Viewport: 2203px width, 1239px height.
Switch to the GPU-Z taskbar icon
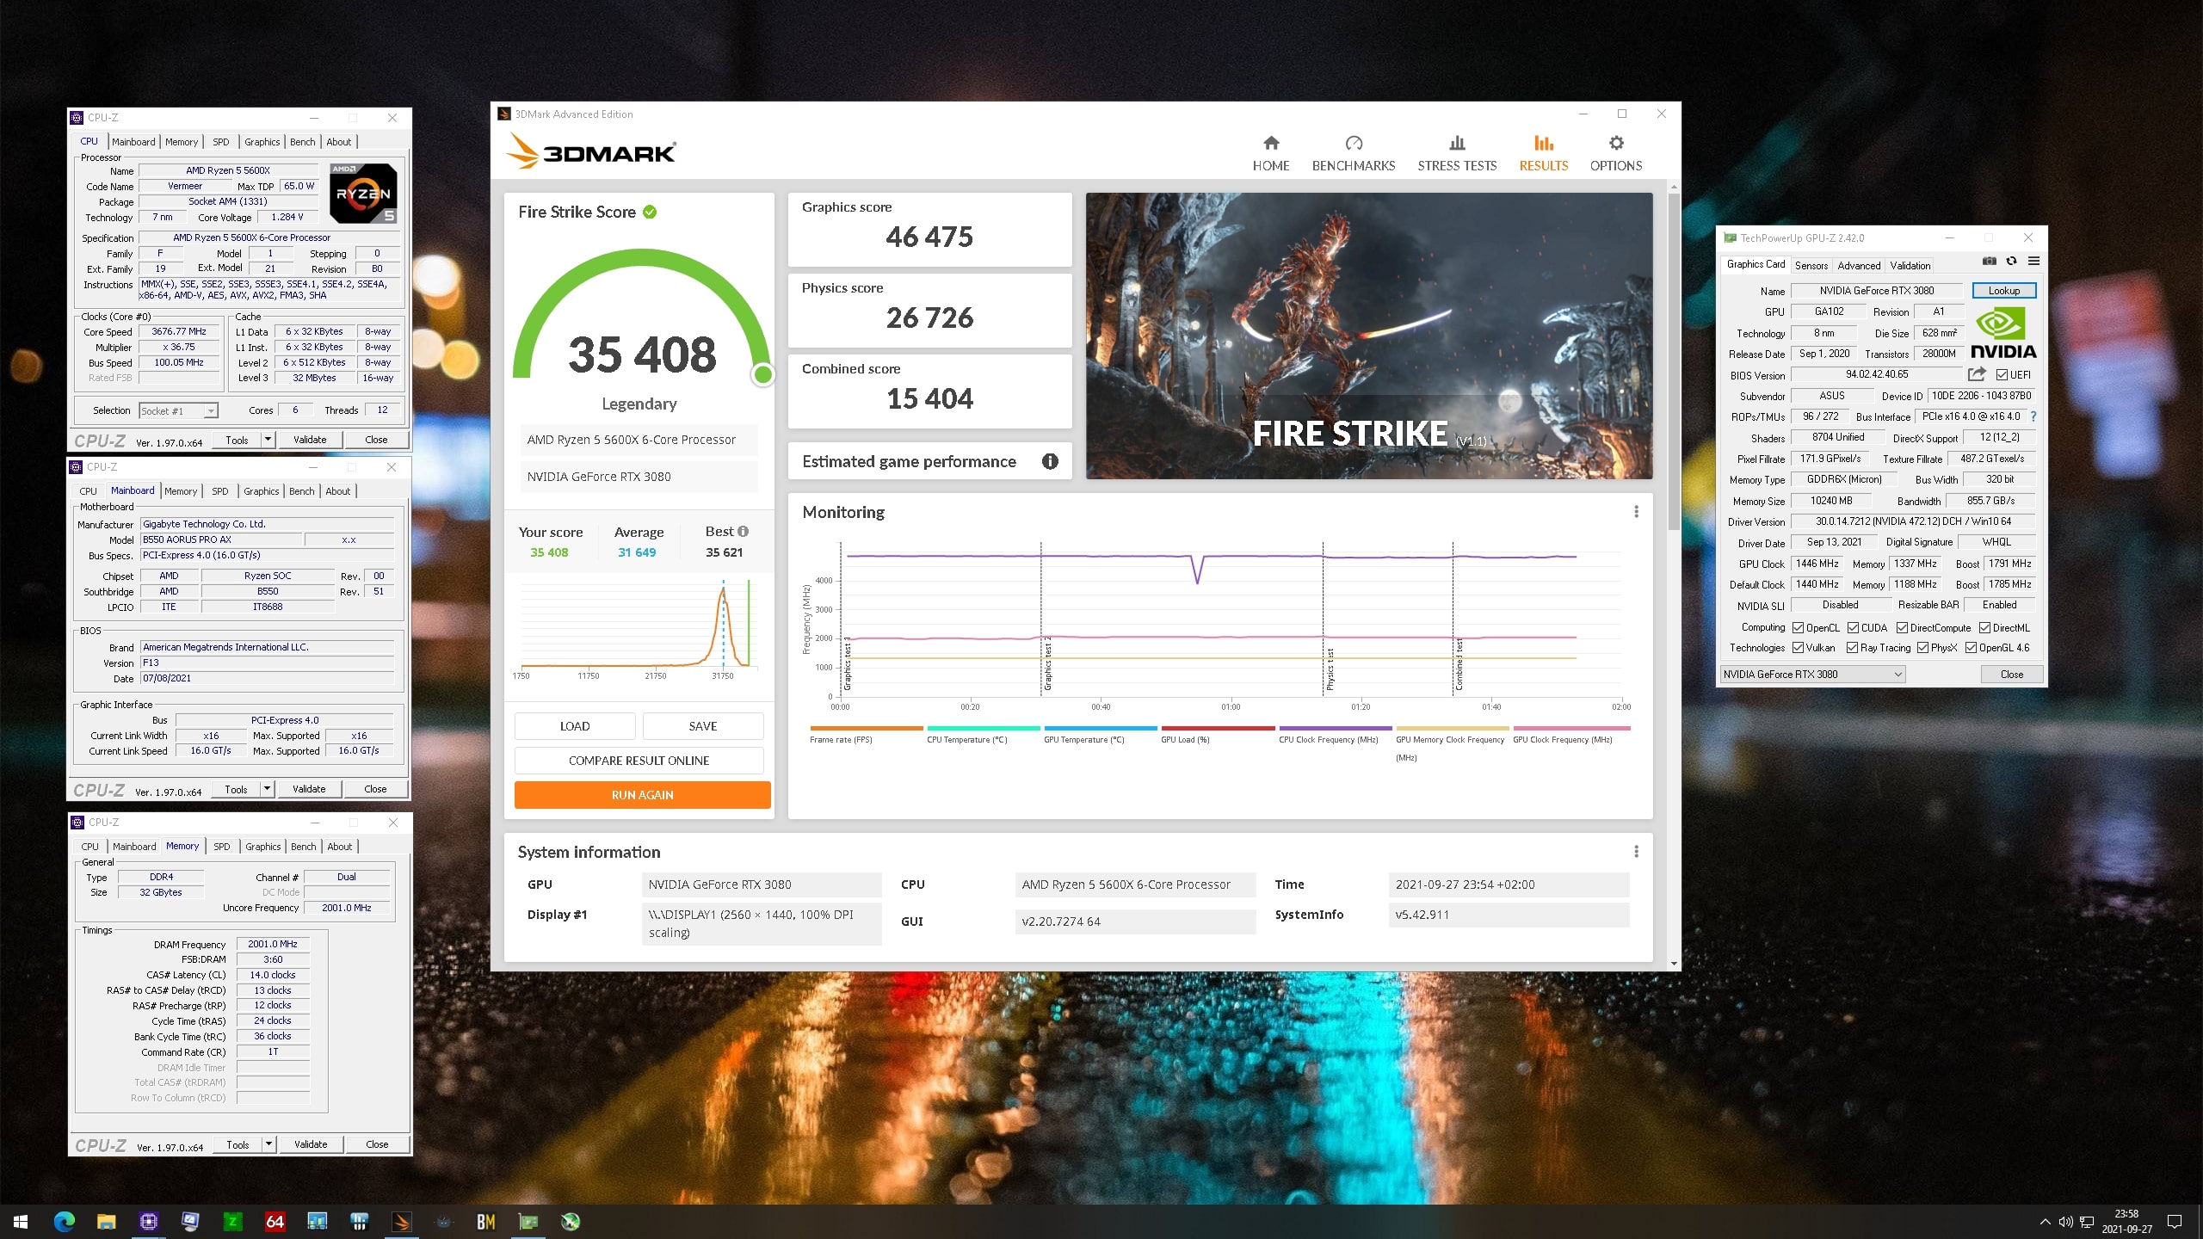click(x=528, y=1221)
